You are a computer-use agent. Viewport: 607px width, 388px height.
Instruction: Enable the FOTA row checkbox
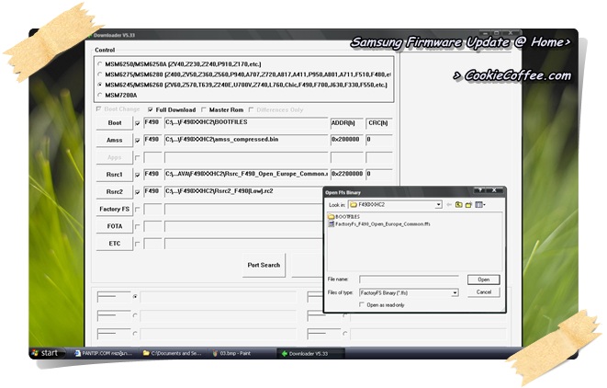pyautogui.click(x=138, y=226)
